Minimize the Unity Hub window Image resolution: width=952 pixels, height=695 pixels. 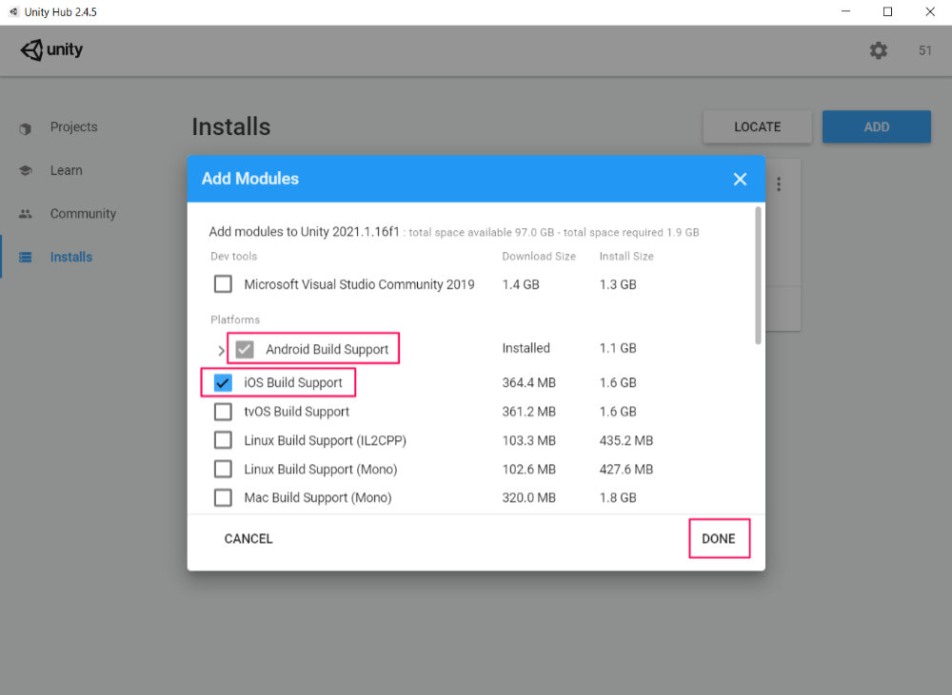pyautogui.click(x=845, y=11)
